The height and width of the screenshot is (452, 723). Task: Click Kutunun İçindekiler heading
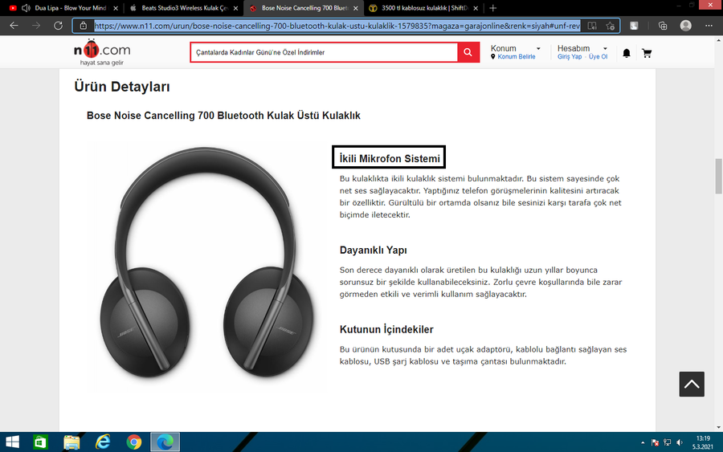(x=386, y=329)
